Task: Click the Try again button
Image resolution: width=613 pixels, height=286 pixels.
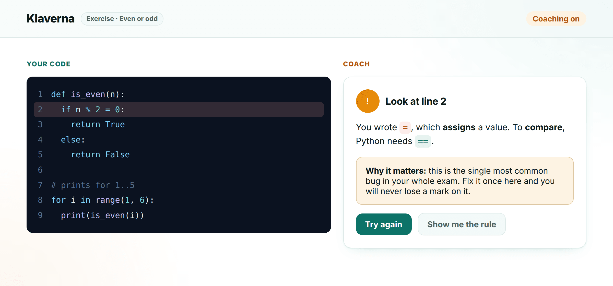Action: click(384, 224)
